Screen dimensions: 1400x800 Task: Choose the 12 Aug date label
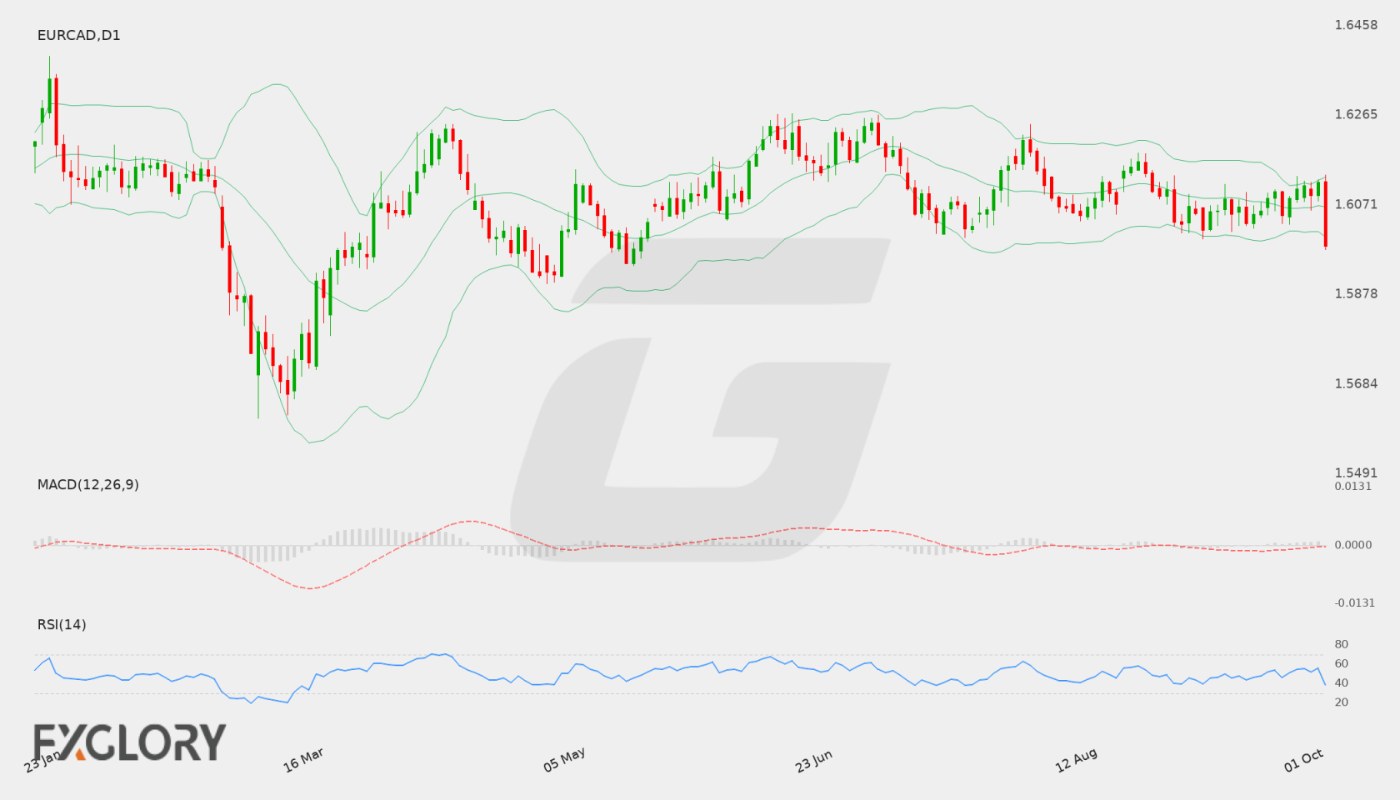1076,760
